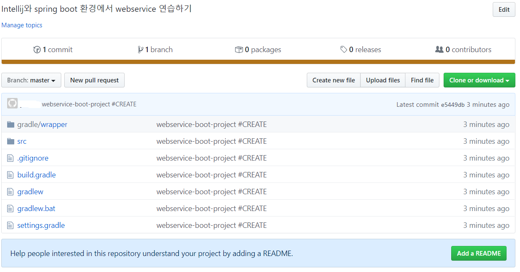Click the branch fork icon
Image resolution: width=520 pixels, height=272 pixels.
coord(140,50)
